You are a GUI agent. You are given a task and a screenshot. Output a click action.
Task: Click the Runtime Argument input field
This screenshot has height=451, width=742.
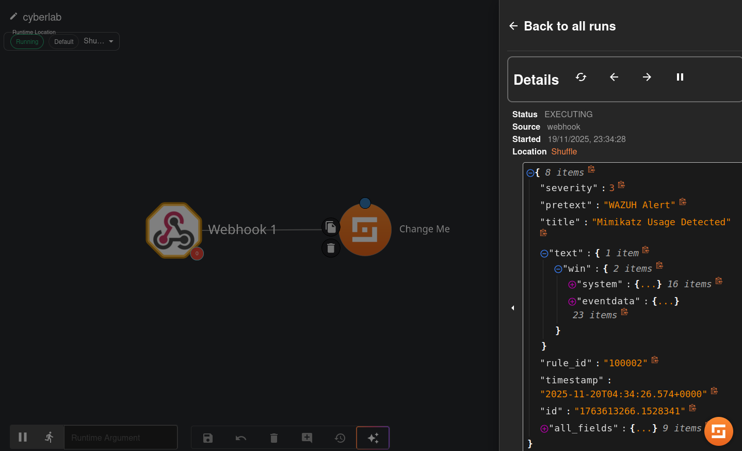click(x=120, y=438)
